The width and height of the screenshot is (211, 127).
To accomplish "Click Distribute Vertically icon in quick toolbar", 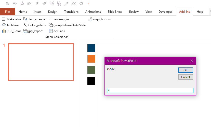I will coord(22,4).
